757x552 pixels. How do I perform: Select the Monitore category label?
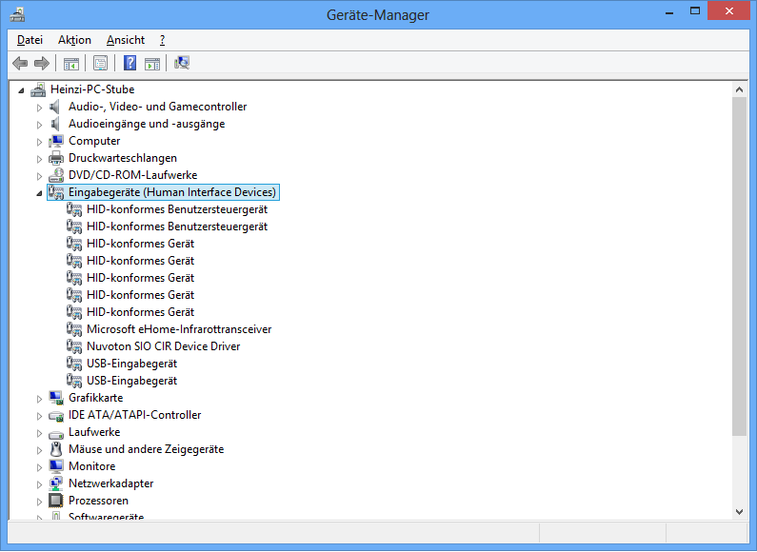coord(92,466)
